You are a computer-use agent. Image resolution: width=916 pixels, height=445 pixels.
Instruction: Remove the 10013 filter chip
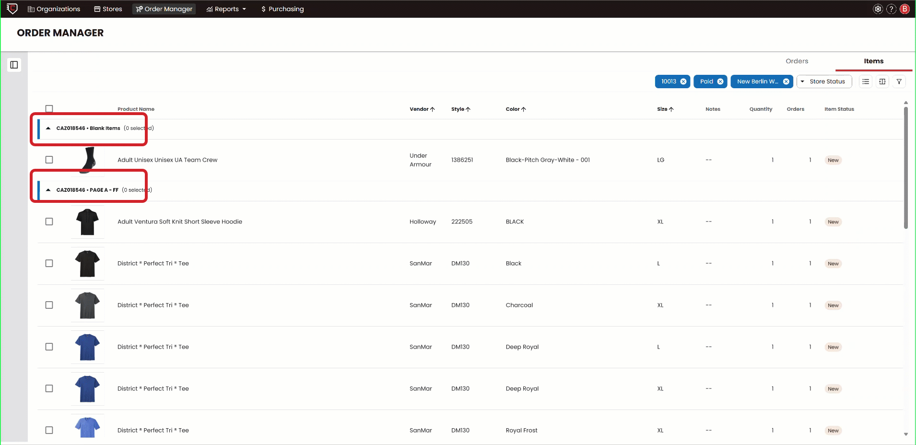pyautogui.click(x=683, y=82)
